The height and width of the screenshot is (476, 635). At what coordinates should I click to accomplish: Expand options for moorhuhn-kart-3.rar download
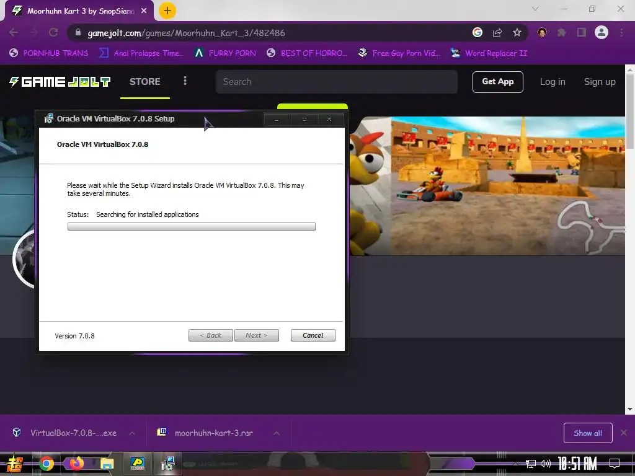click(277, 433)
